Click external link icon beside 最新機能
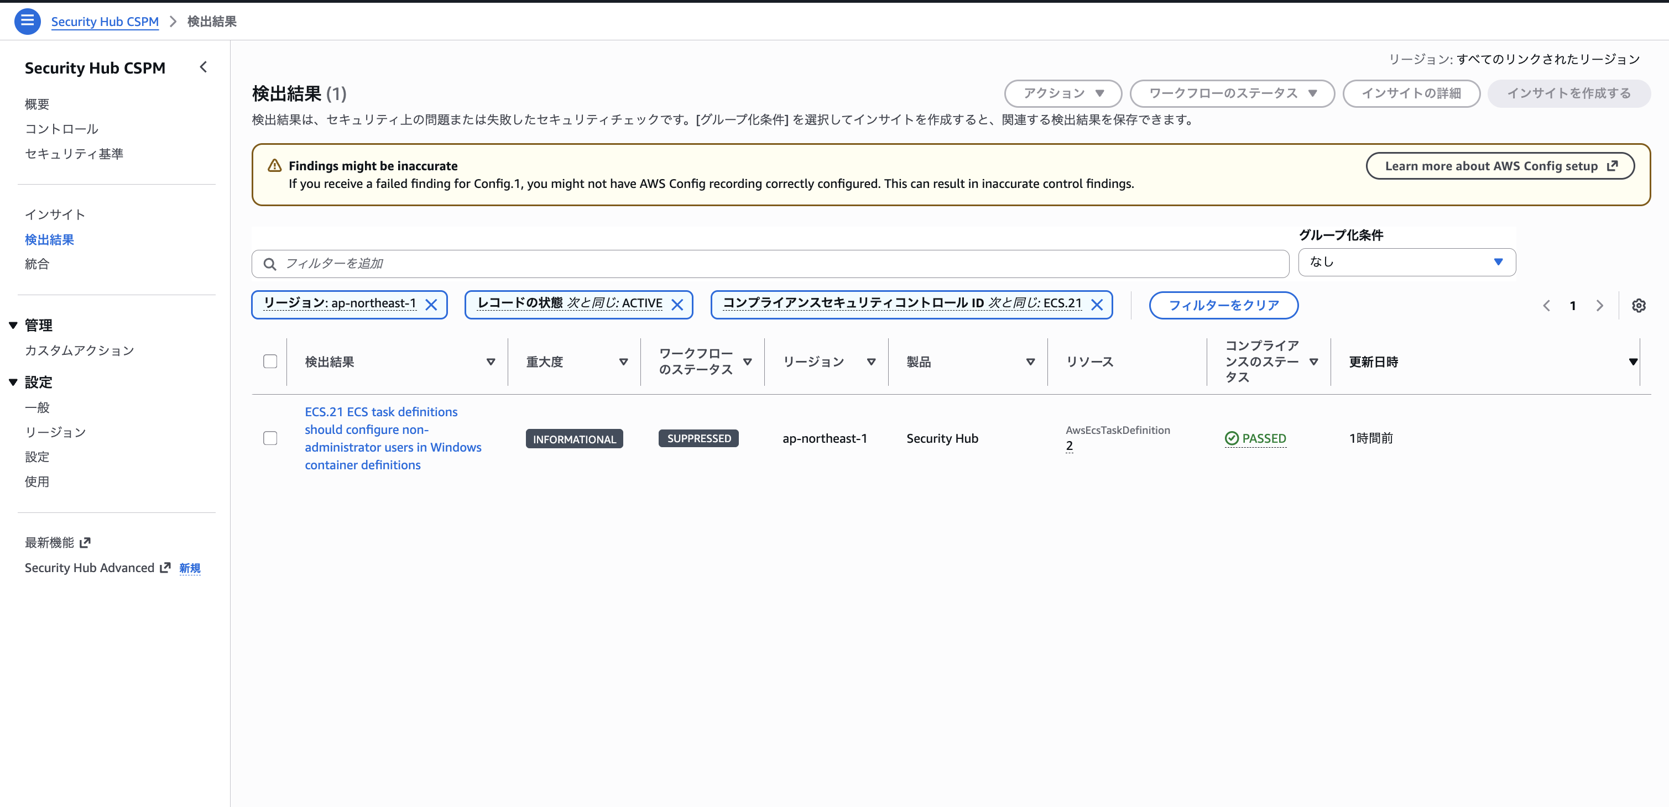 85,543
